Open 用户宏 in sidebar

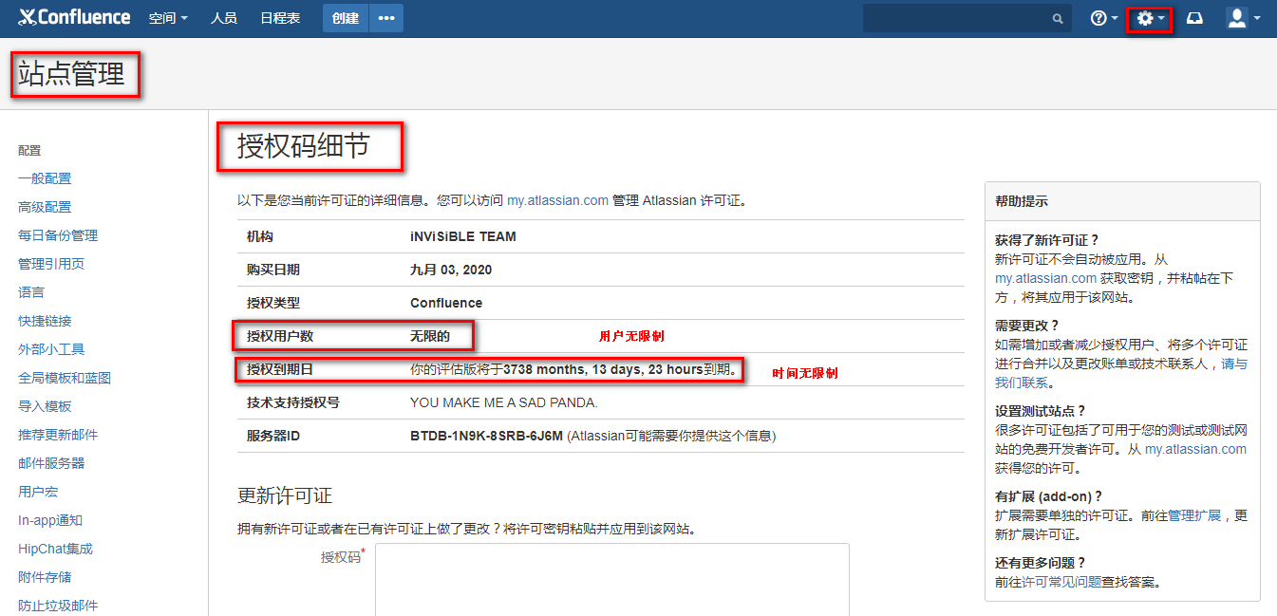pyautogui.click(x=38, y=492)
